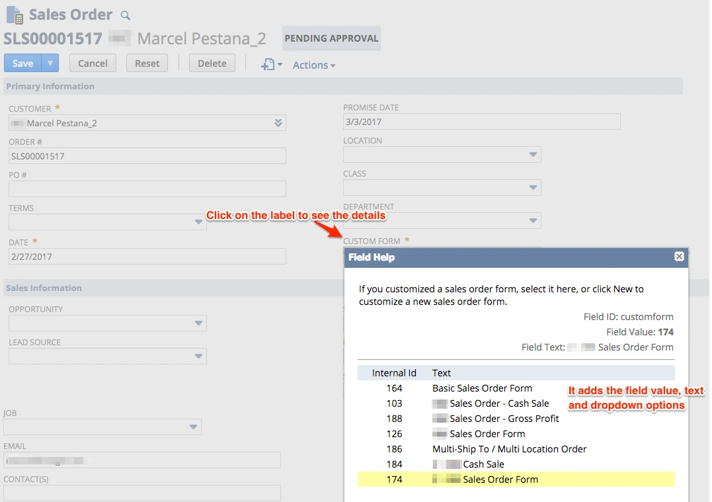Close the Field Help popup
This screenshot has width=712, height=502.
coord(679,257)
